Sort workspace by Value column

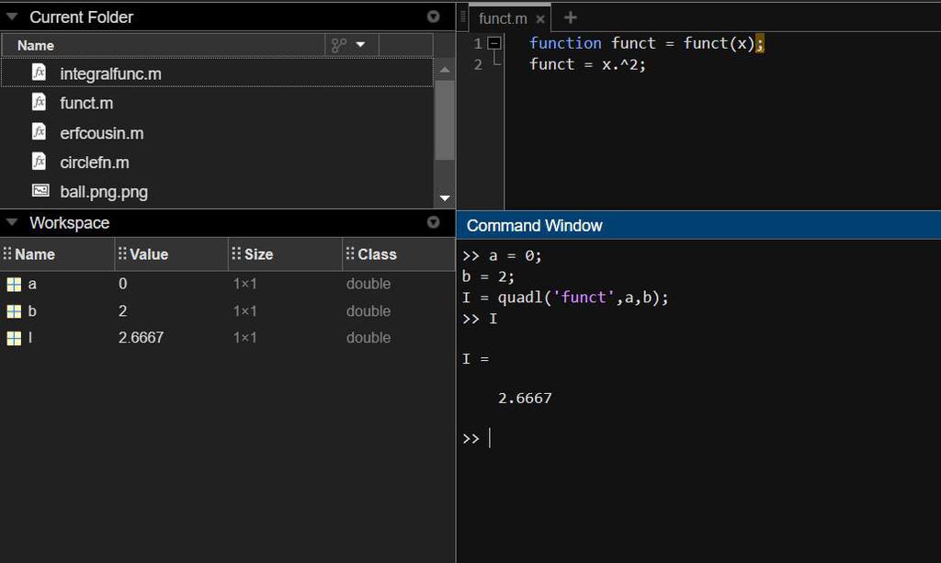pyautogui.click(x=149, y=254)
